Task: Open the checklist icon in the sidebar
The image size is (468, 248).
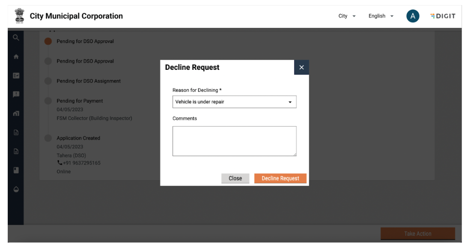Action: pyautogui.click(x=16, y=75)
